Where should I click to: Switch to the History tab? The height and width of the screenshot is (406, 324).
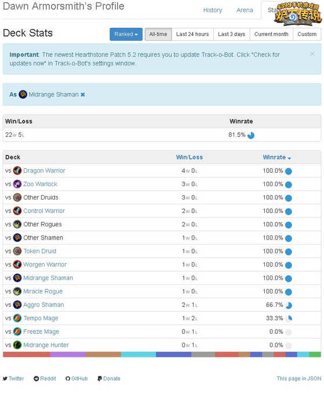coord(213,10)
